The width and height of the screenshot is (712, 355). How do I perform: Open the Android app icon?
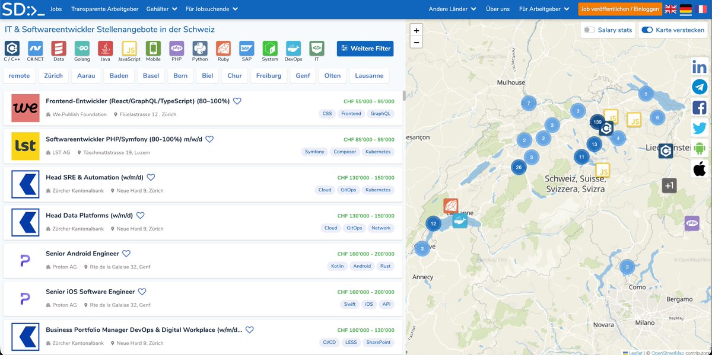click(700, 148)
